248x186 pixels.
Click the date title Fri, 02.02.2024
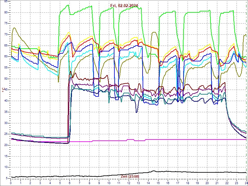124,6
